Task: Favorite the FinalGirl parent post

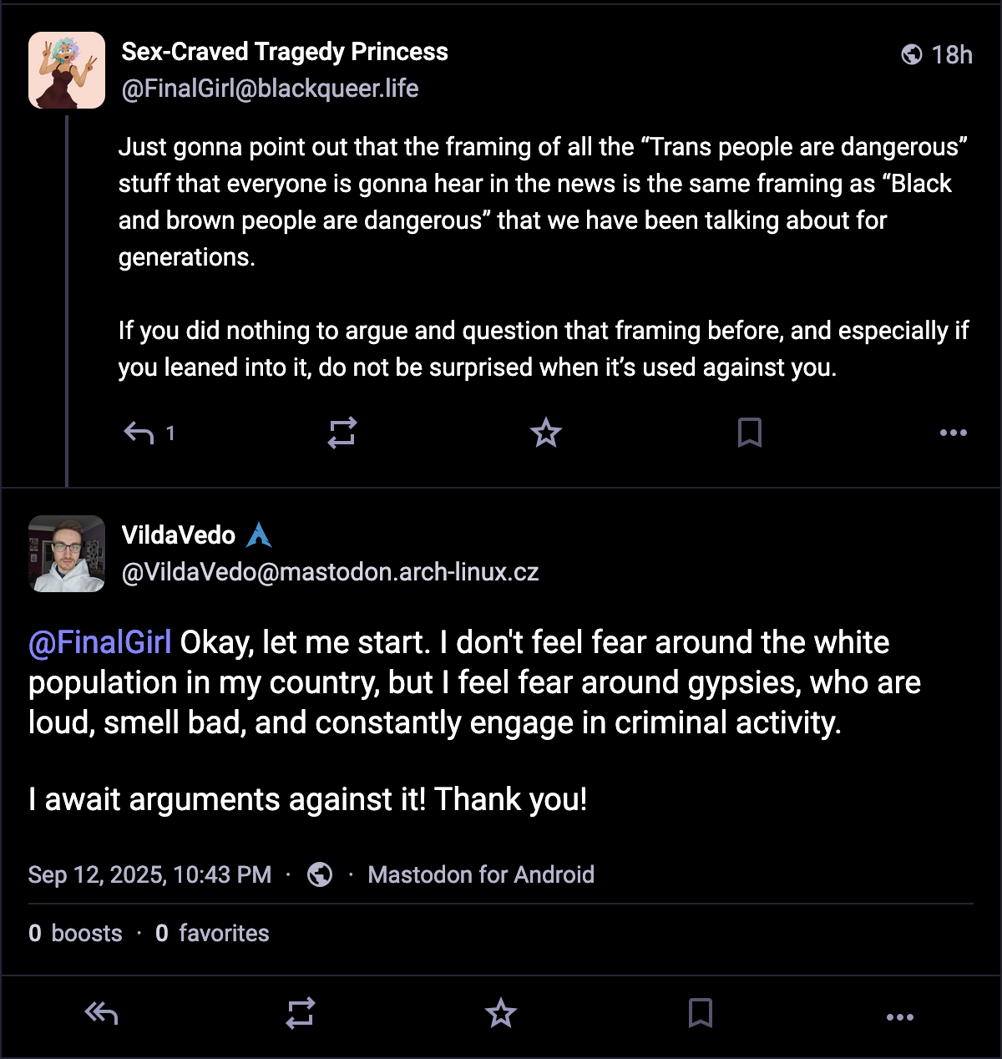Action: (546, 433)
